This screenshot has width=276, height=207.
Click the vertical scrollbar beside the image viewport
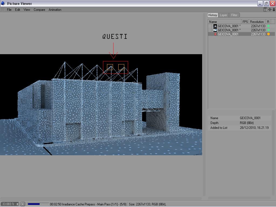(204, 104)
